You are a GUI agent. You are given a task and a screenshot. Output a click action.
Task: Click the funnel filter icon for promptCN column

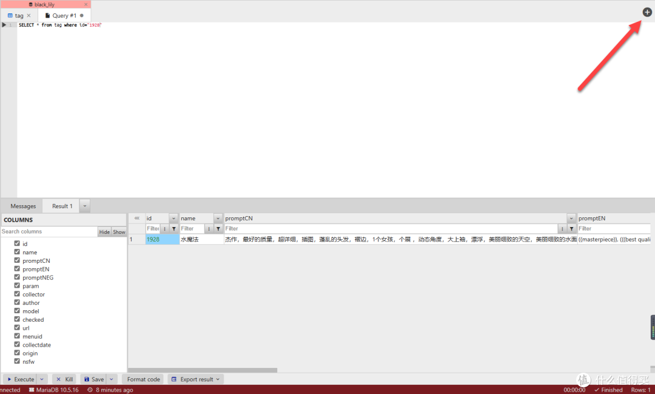pos(572,229)
